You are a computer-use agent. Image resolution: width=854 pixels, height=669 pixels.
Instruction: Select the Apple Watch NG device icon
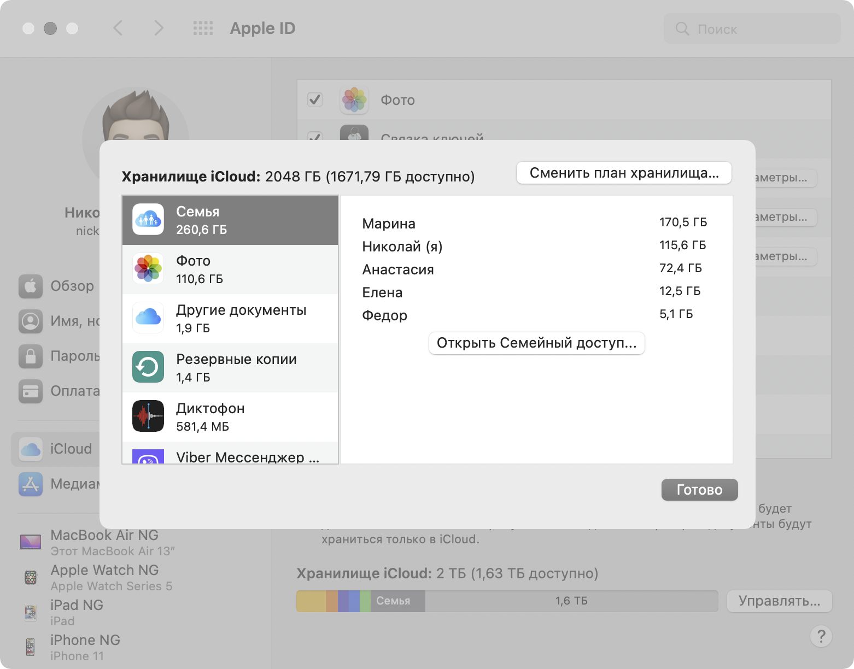[x=31, y=577]
